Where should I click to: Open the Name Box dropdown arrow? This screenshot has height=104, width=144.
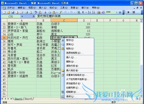click(x=22, y=16)
